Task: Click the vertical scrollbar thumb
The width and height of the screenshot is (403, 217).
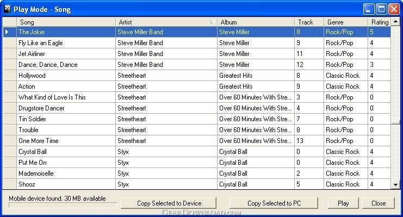Action: coord(395,75)
